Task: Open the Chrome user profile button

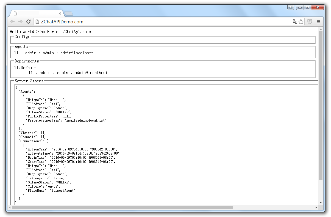Action: click(291, 7)
